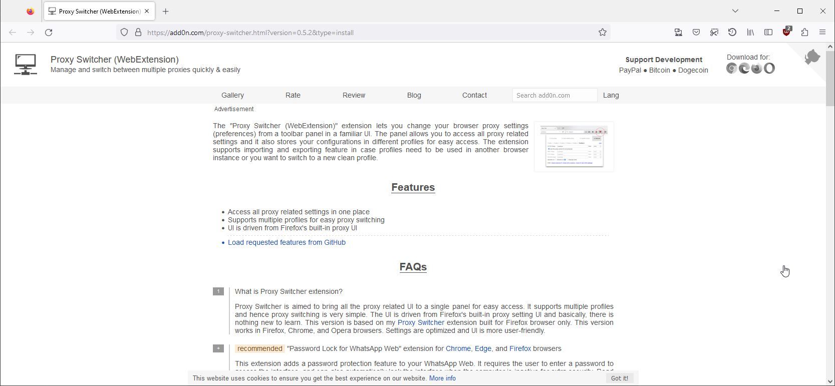The image size is (835, 386).
Task: List all tabs dropdown chevron
Action: click(735, 11)
